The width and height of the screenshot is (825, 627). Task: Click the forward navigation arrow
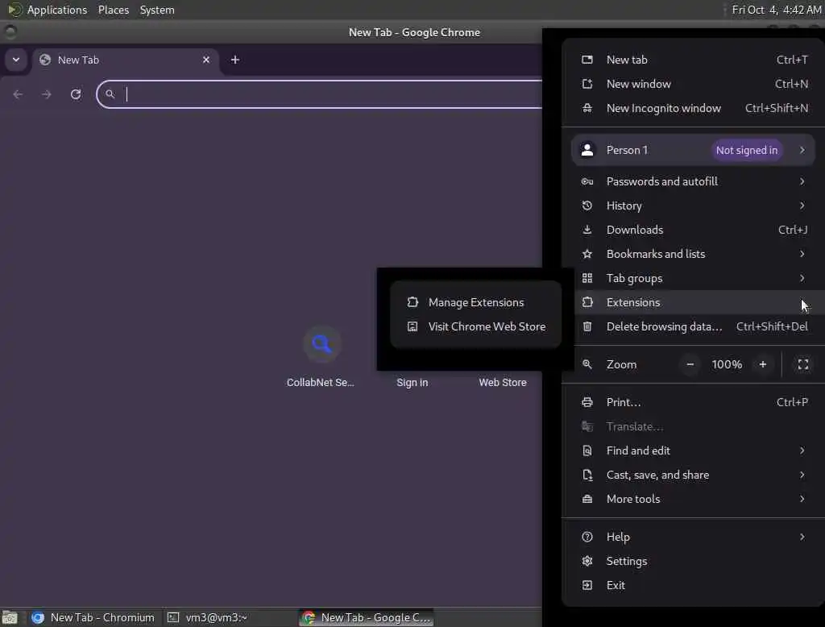tap(46, 94)
